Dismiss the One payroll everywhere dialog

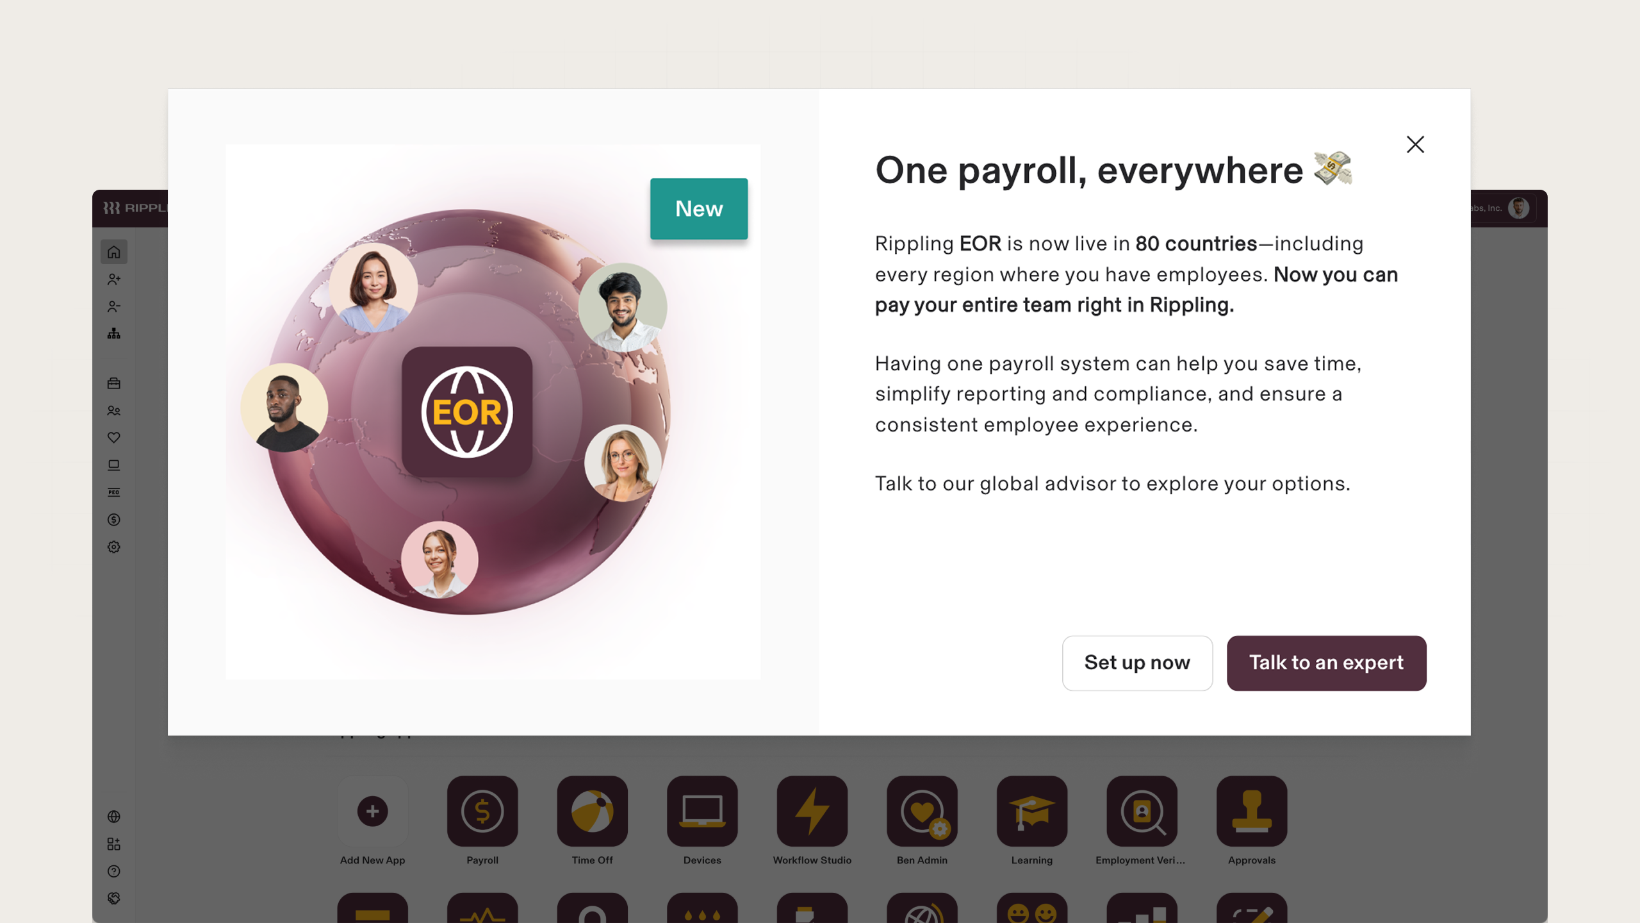(x=1415, y=144)
